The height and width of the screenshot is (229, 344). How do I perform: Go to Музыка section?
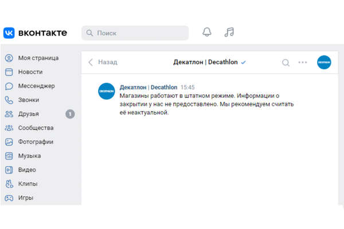(29, 156)
